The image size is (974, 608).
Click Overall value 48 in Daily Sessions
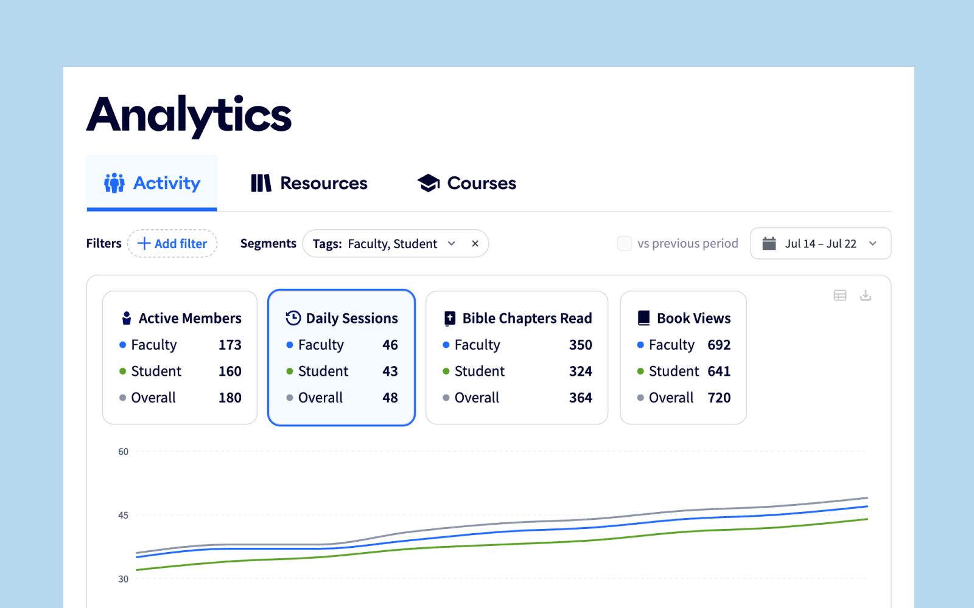coord(390,398)
